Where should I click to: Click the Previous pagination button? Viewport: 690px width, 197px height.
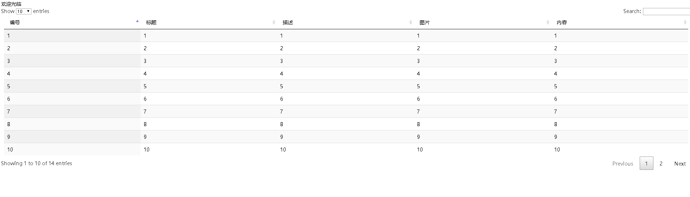tap(623, 163)
